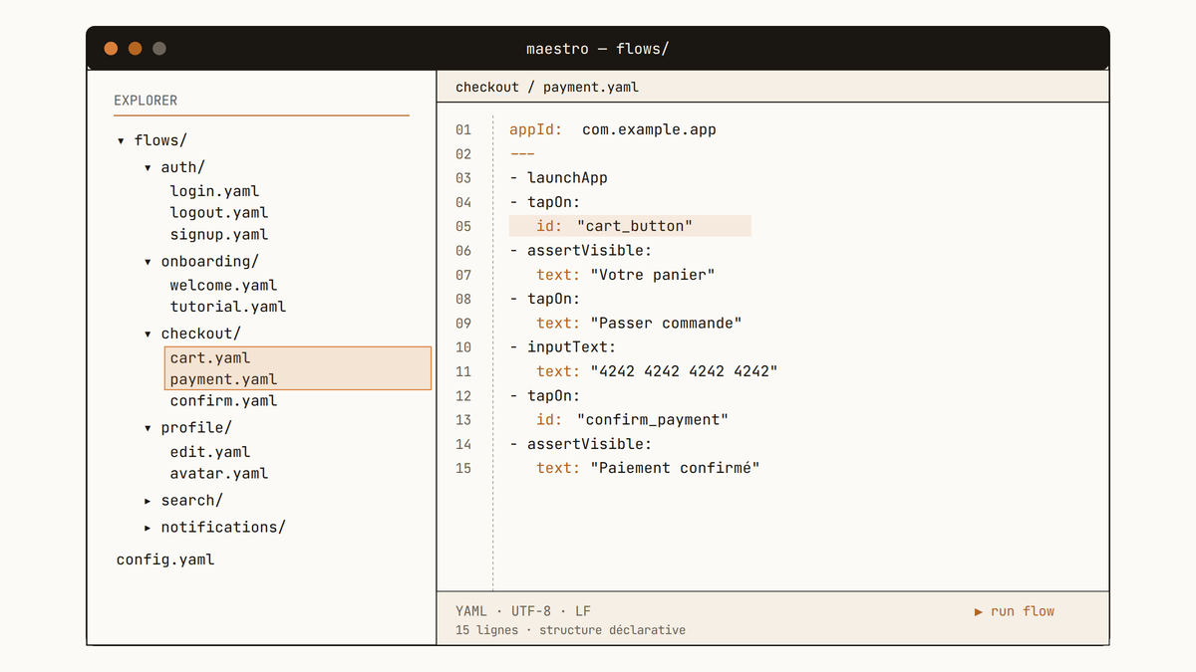Click the orange minimize window dot
The image size is (1196, 672).
[x=135, y=49]
